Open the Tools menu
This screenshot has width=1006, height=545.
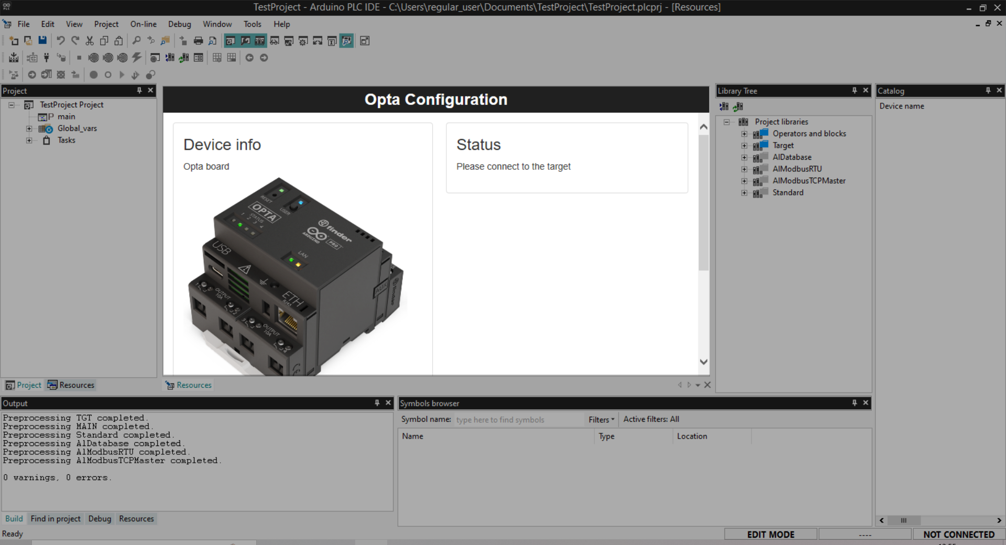[252, 24]
